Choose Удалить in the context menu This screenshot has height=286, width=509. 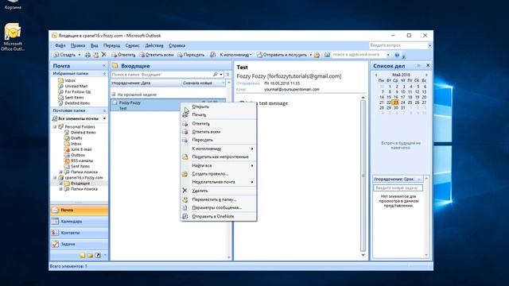pyautogui.click(x=219, y=191)
